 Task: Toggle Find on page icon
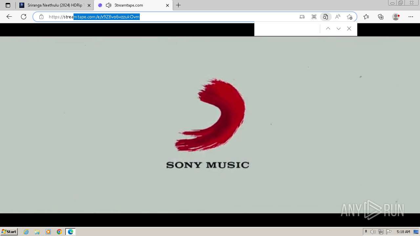tap(325, 17)
